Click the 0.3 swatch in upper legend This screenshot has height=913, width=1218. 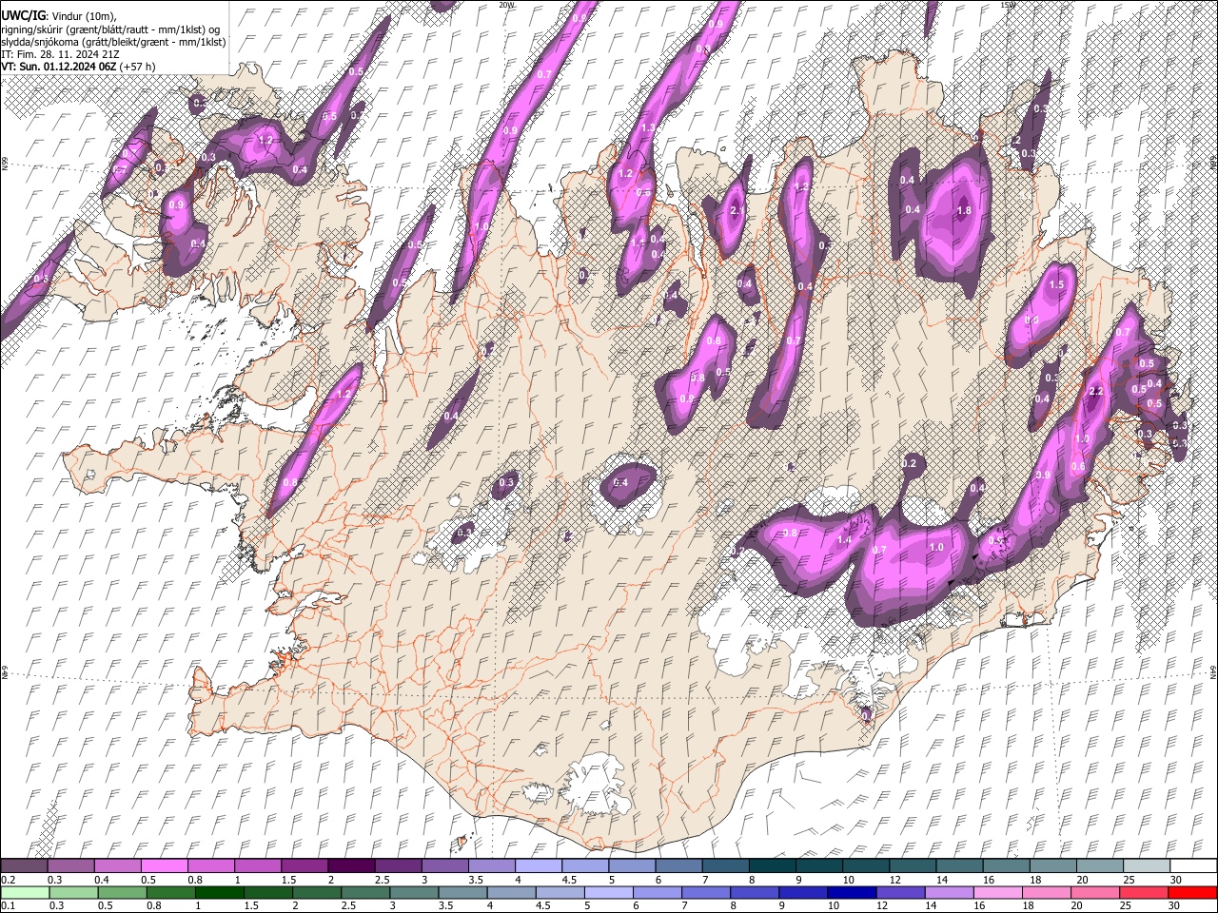click(70, 865)
